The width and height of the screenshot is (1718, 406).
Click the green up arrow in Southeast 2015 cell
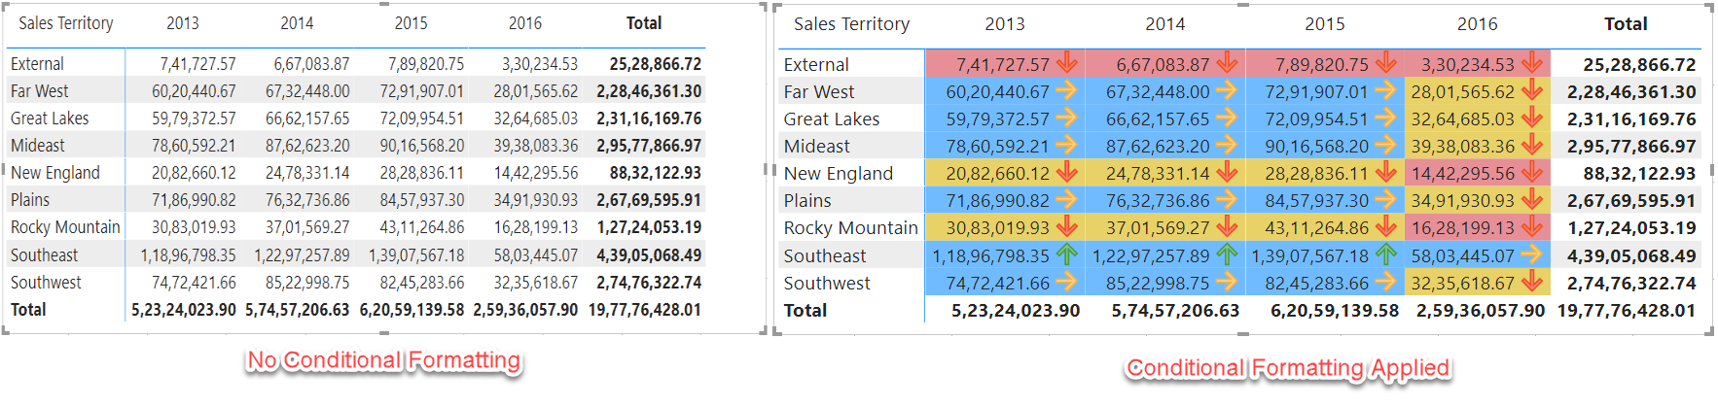coord(1385,255)
